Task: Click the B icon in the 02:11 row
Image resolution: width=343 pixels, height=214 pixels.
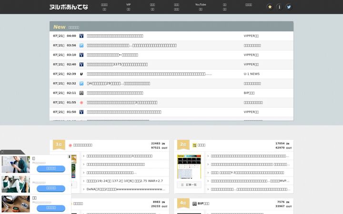Action: 81,93
